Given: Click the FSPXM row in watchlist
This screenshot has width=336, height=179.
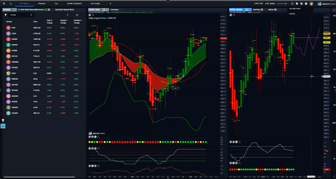Looking at the screenshot, I should click(x=44, y=51).
